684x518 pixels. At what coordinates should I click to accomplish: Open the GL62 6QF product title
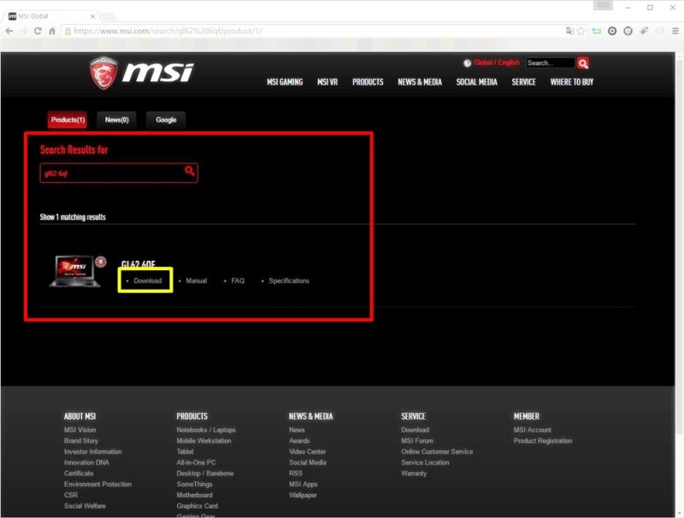[139, 264]
